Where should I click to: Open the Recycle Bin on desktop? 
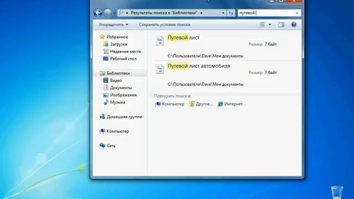pyautogui.click(x=337, y=192)
